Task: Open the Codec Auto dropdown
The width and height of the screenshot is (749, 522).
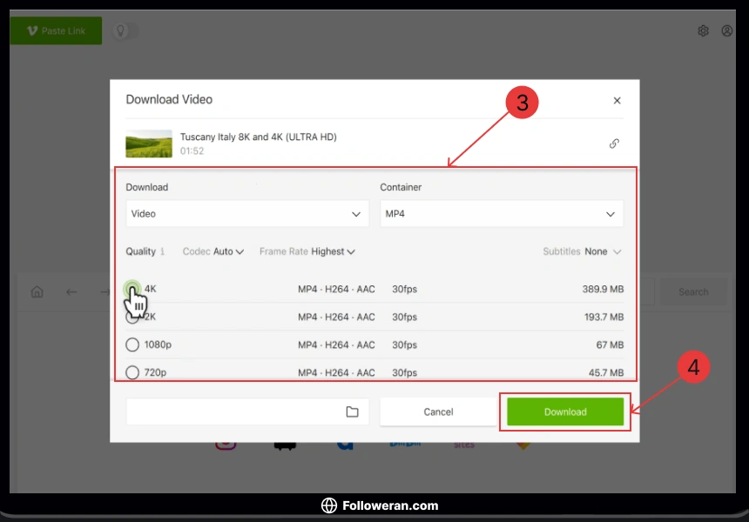Action: 213,251
